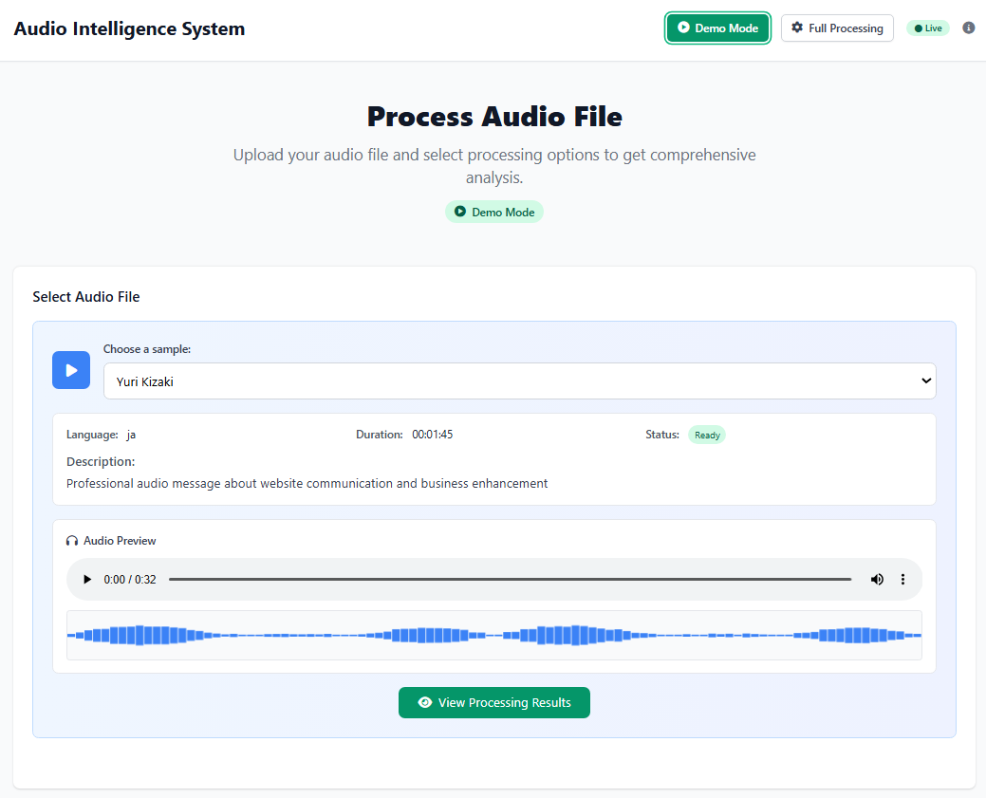Click the Live status indicator badge
Viewport: 986px width, 798px height.
click(928, 28)
